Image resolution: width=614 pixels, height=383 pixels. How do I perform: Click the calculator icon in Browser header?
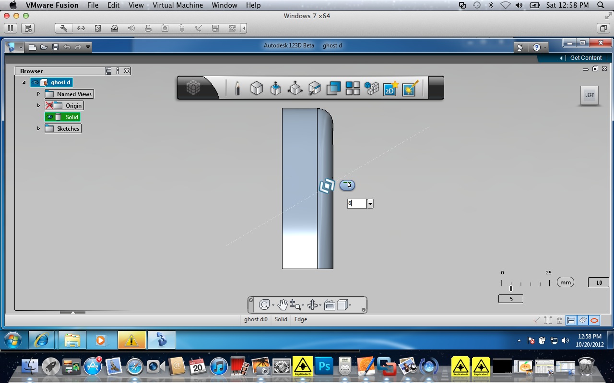(x=108, y=71)
